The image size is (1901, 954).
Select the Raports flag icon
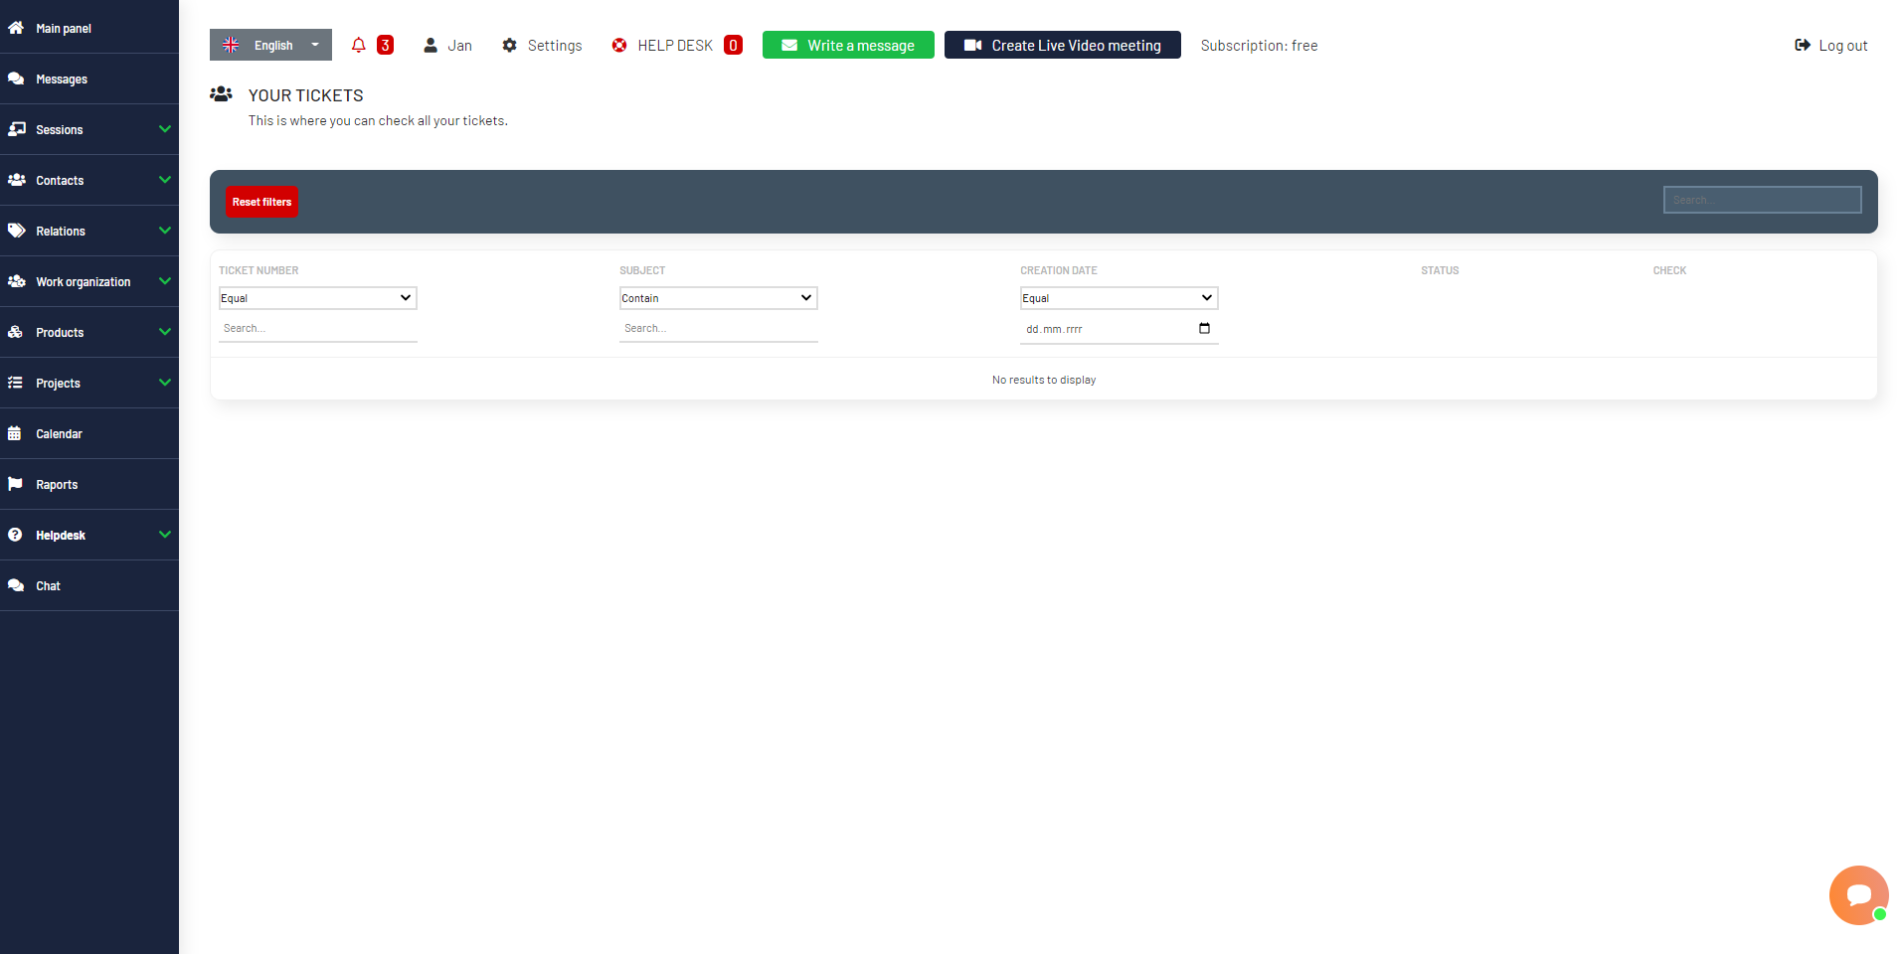17,484
